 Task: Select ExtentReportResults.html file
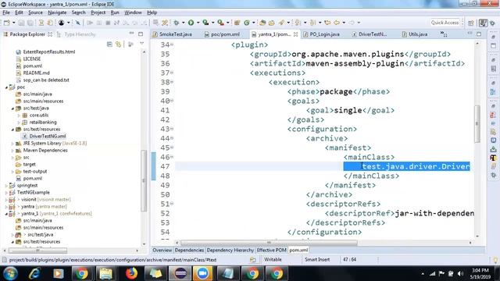49,52
